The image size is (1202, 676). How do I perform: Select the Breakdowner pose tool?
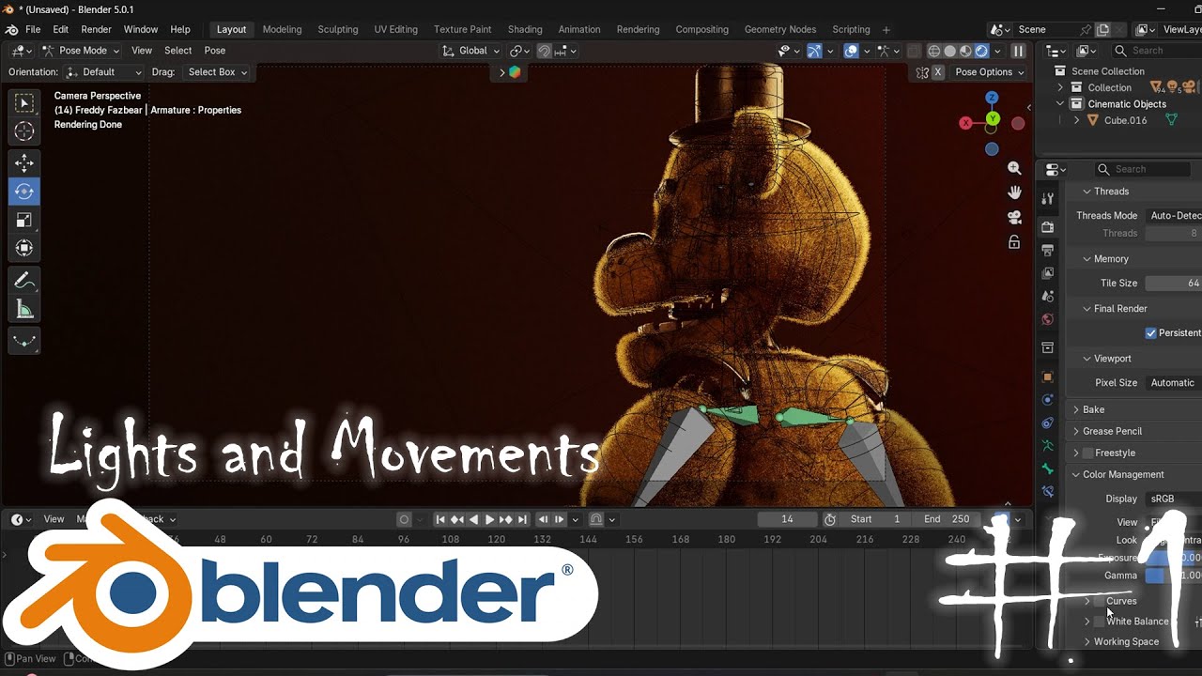pos(24,342)
